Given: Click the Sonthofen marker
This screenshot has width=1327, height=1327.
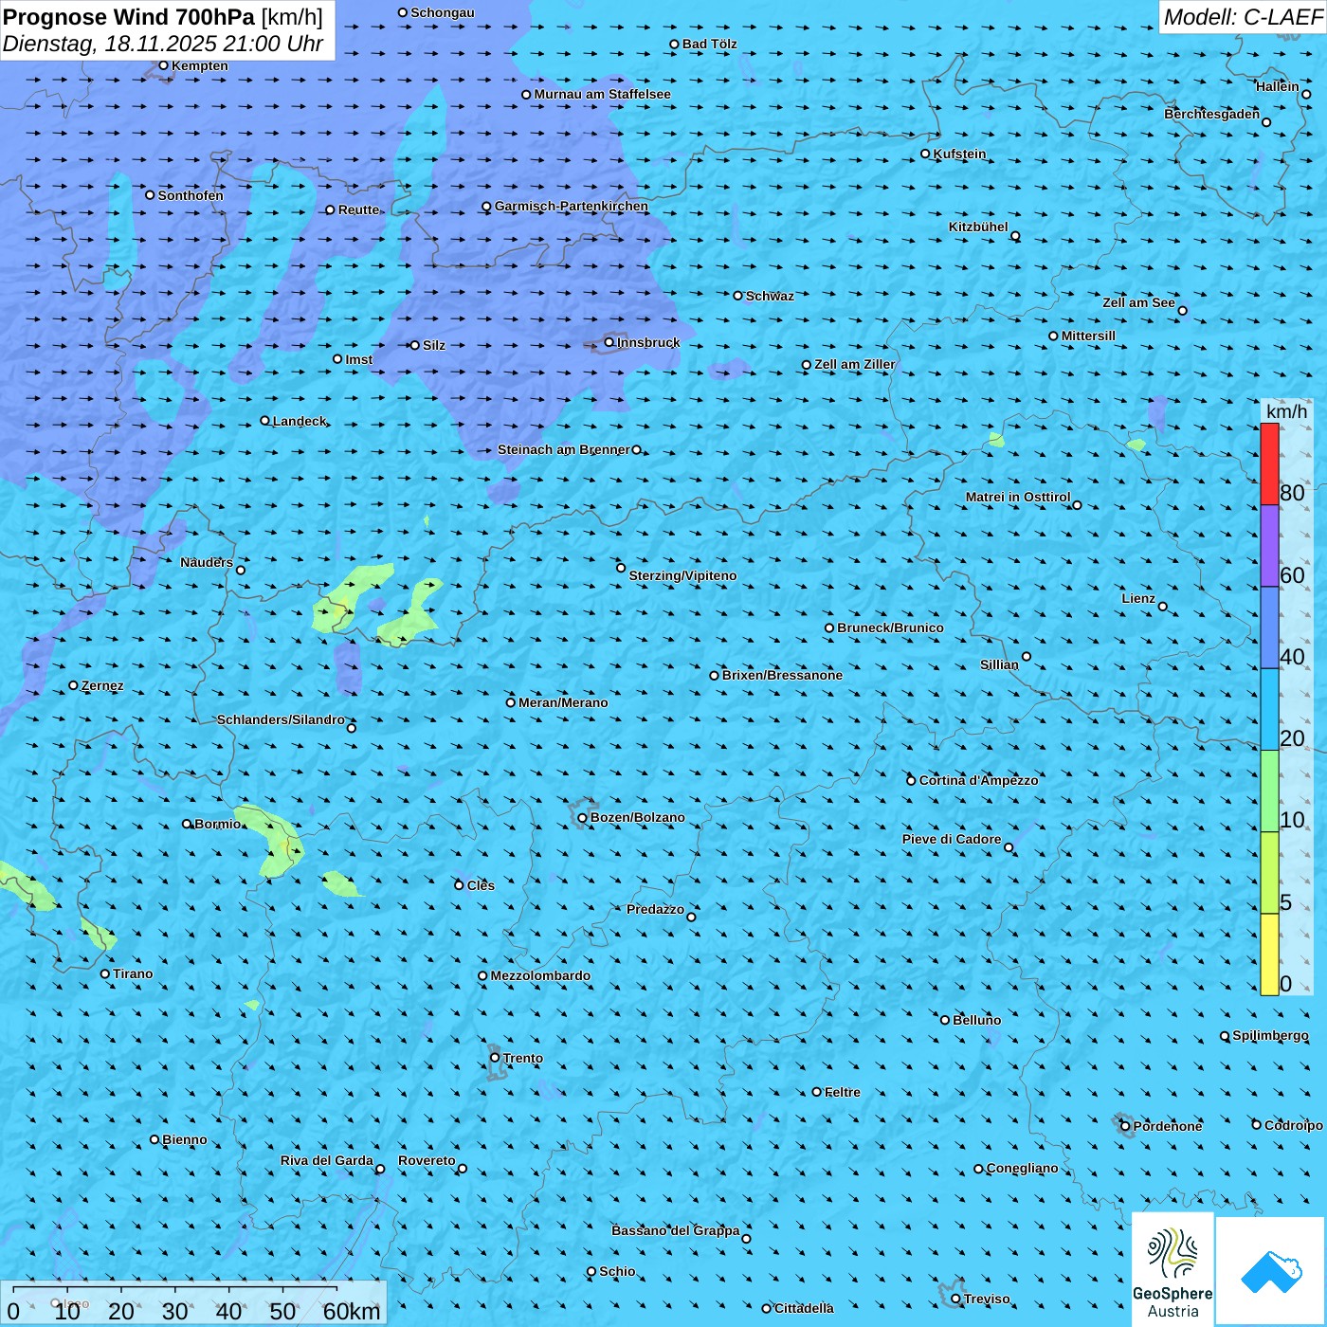Looking at the screenshot, I should click(150, 195).
